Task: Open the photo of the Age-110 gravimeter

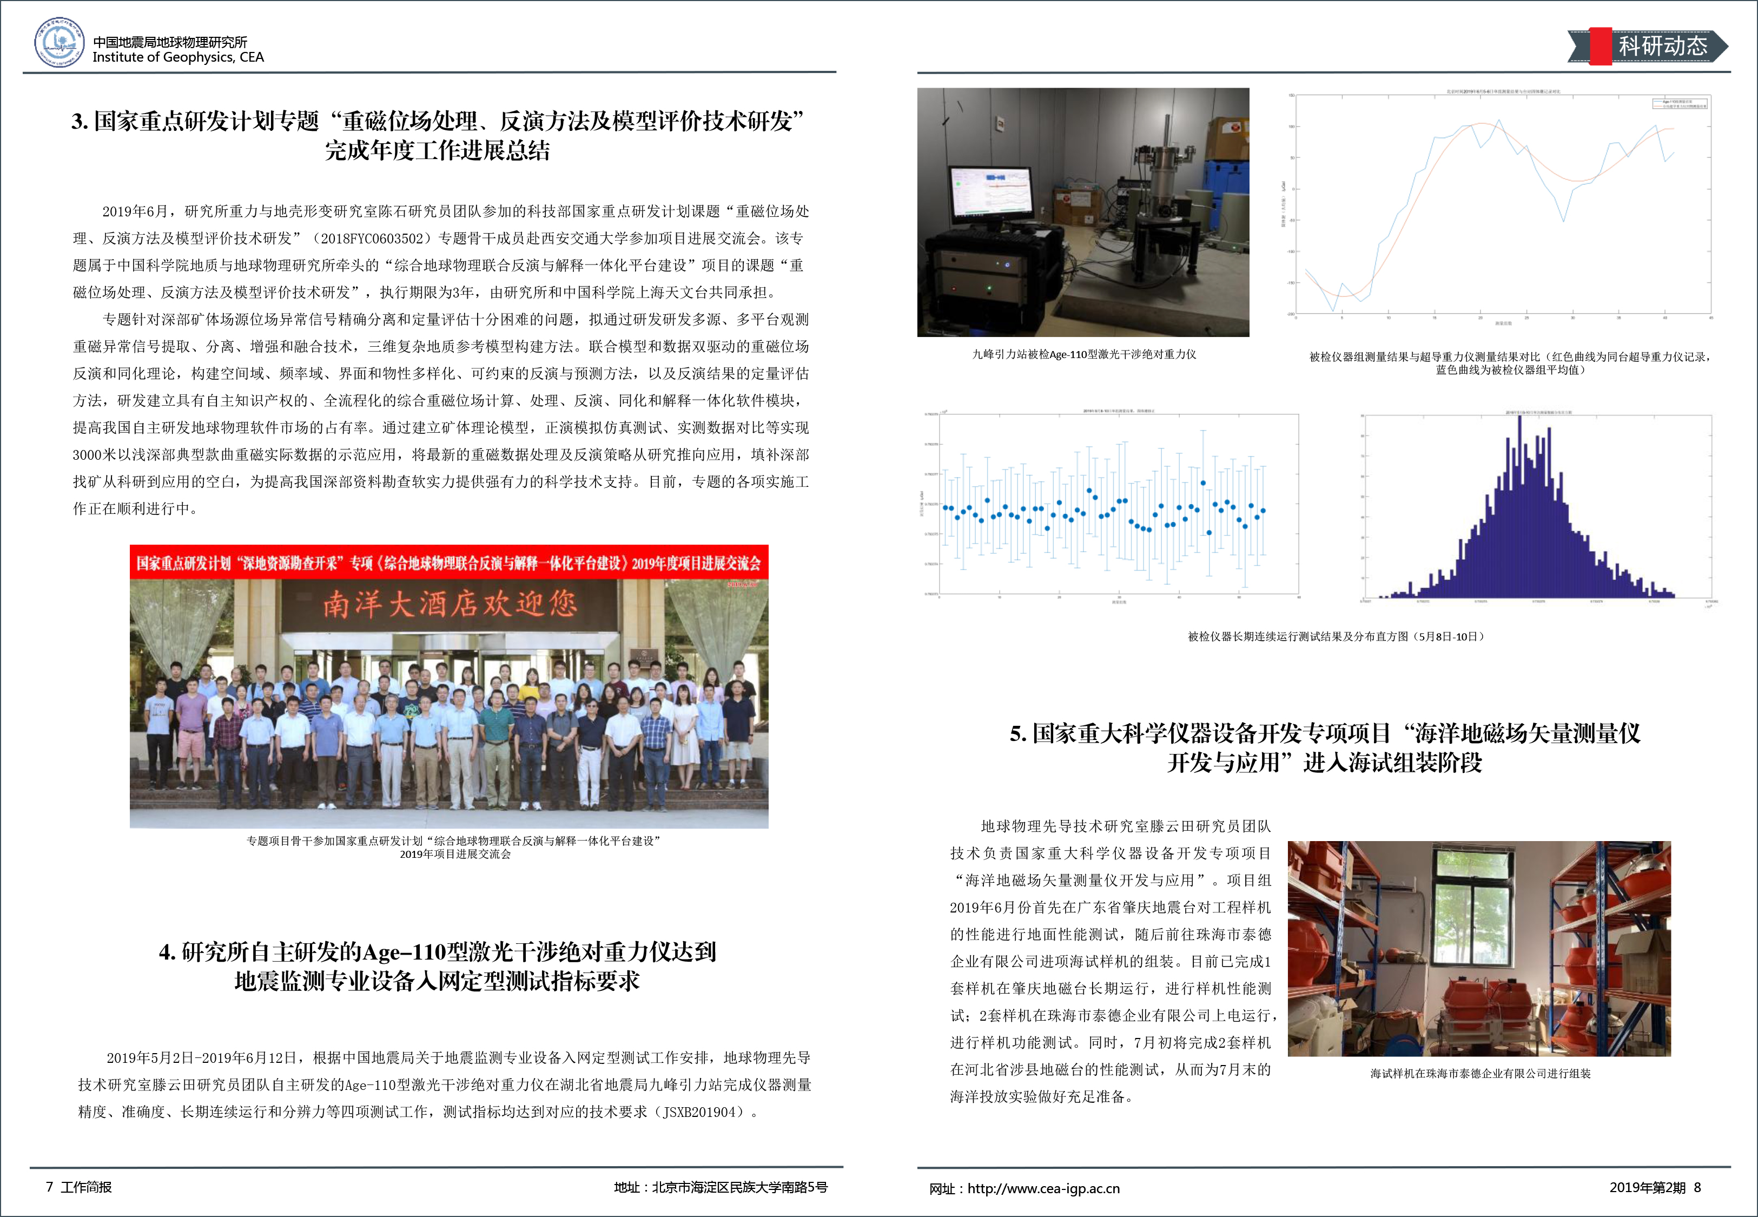Action: coord(1082,212)
